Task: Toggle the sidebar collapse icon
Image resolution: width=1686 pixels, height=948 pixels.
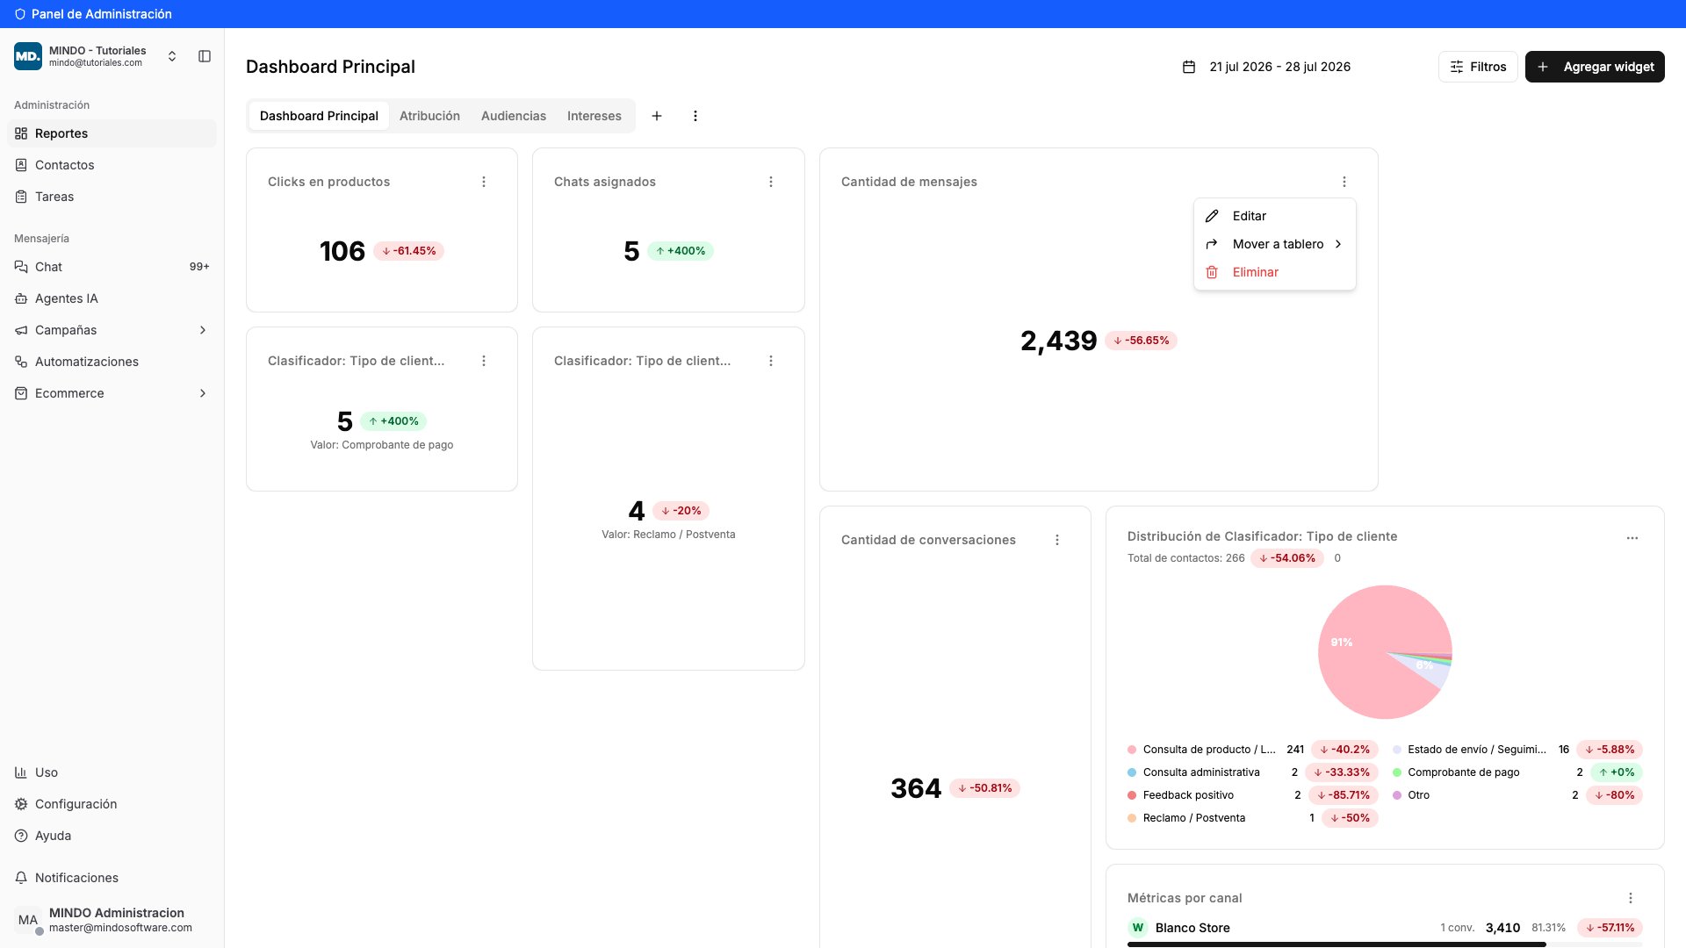Action: point(205,56)
